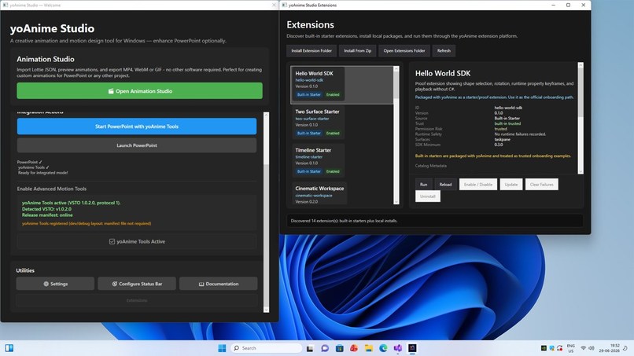Viewport: 634px width, 356px height.
Task: Click 'timeline-starter' id text
Action: tap(308, 157)
